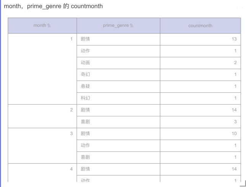Click the month column header text
Screen dimensions: 246x187
pos(39,26)
